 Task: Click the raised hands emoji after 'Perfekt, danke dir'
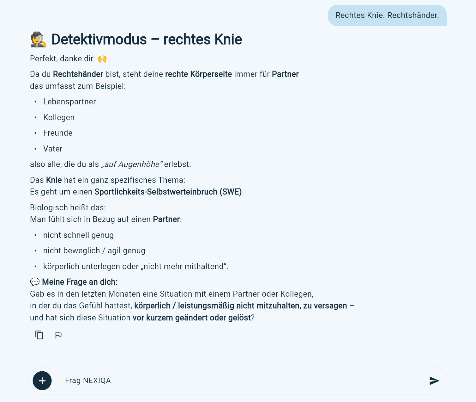coord(102,59)
